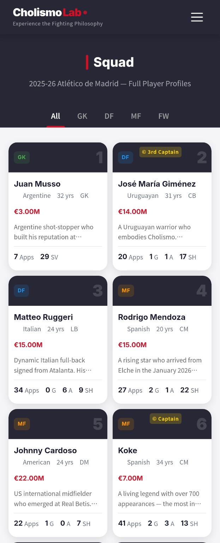220x543 pixels.
Task: Click the MF badge on Rodrigo Mendoza's card
Action: (126, 291)
